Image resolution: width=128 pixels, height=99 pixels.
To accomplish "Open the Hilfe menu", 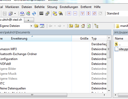I will click(97, 7).
